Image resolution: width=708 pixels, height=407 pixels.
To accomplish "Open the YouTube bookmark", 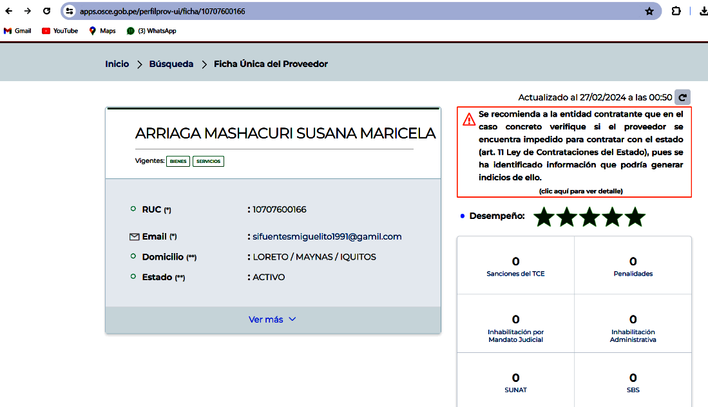I will pyautogui.click(x=60, y=30).
